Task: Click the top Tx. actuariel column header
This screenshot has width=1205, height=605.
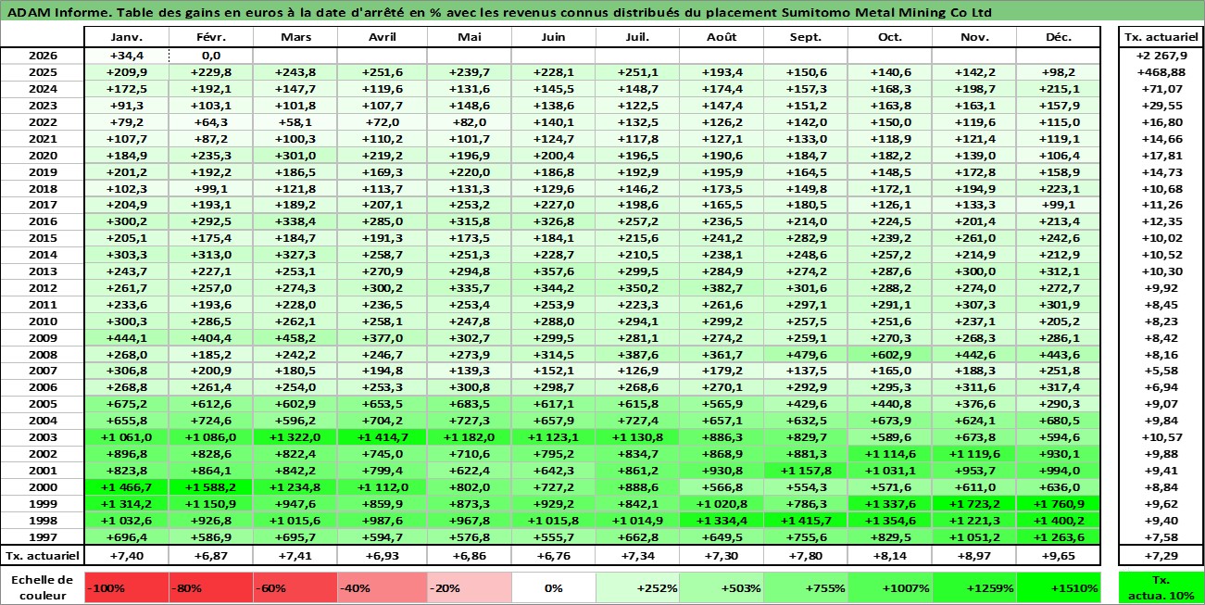Action: [1161, 38]
